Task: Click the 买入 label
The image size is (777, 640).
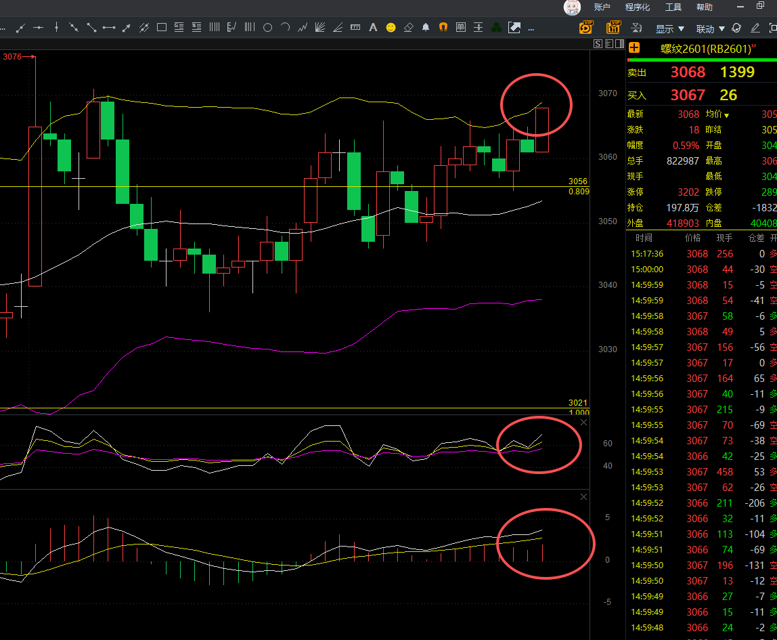Action: pyautogui.click(x=637, y=95)
